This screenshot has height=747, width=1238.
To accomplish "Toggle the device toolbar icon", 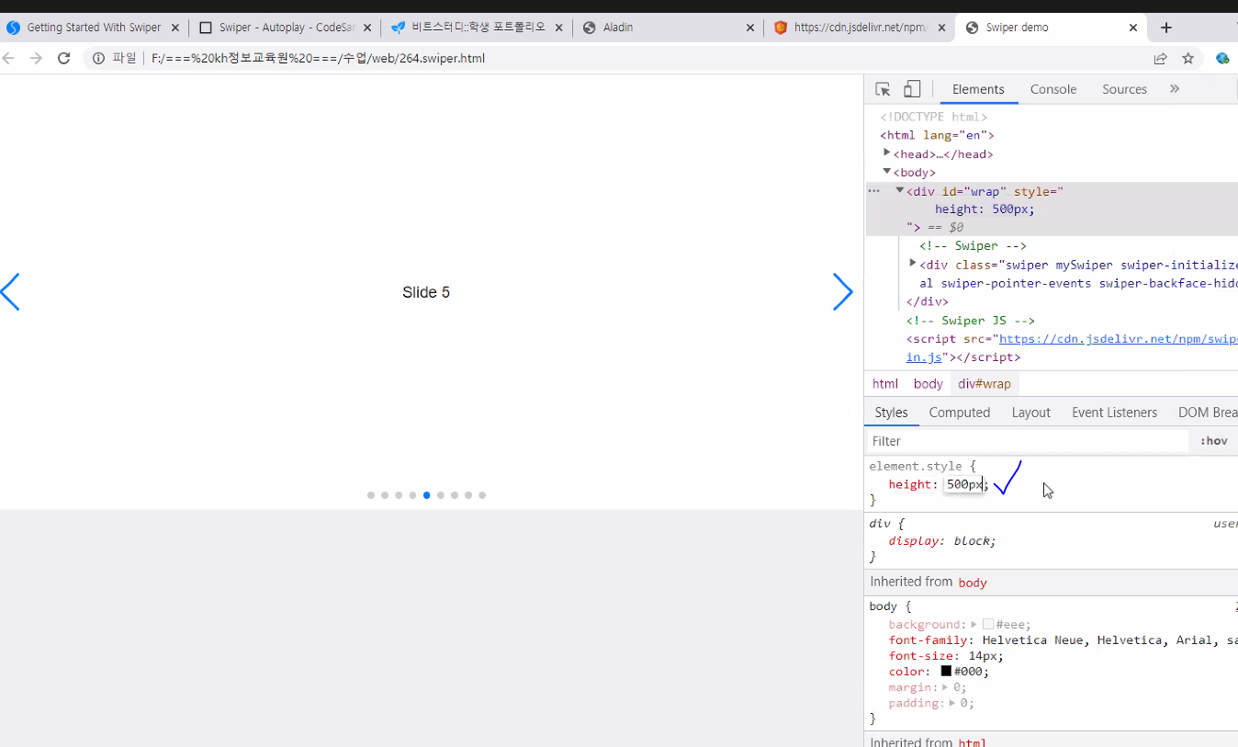I will (912, 89).
